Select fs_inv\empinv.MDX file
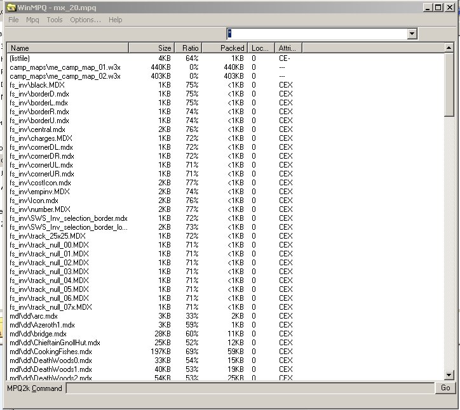The width and height of the screenshot is (460, 410). [x=39, y=192]
